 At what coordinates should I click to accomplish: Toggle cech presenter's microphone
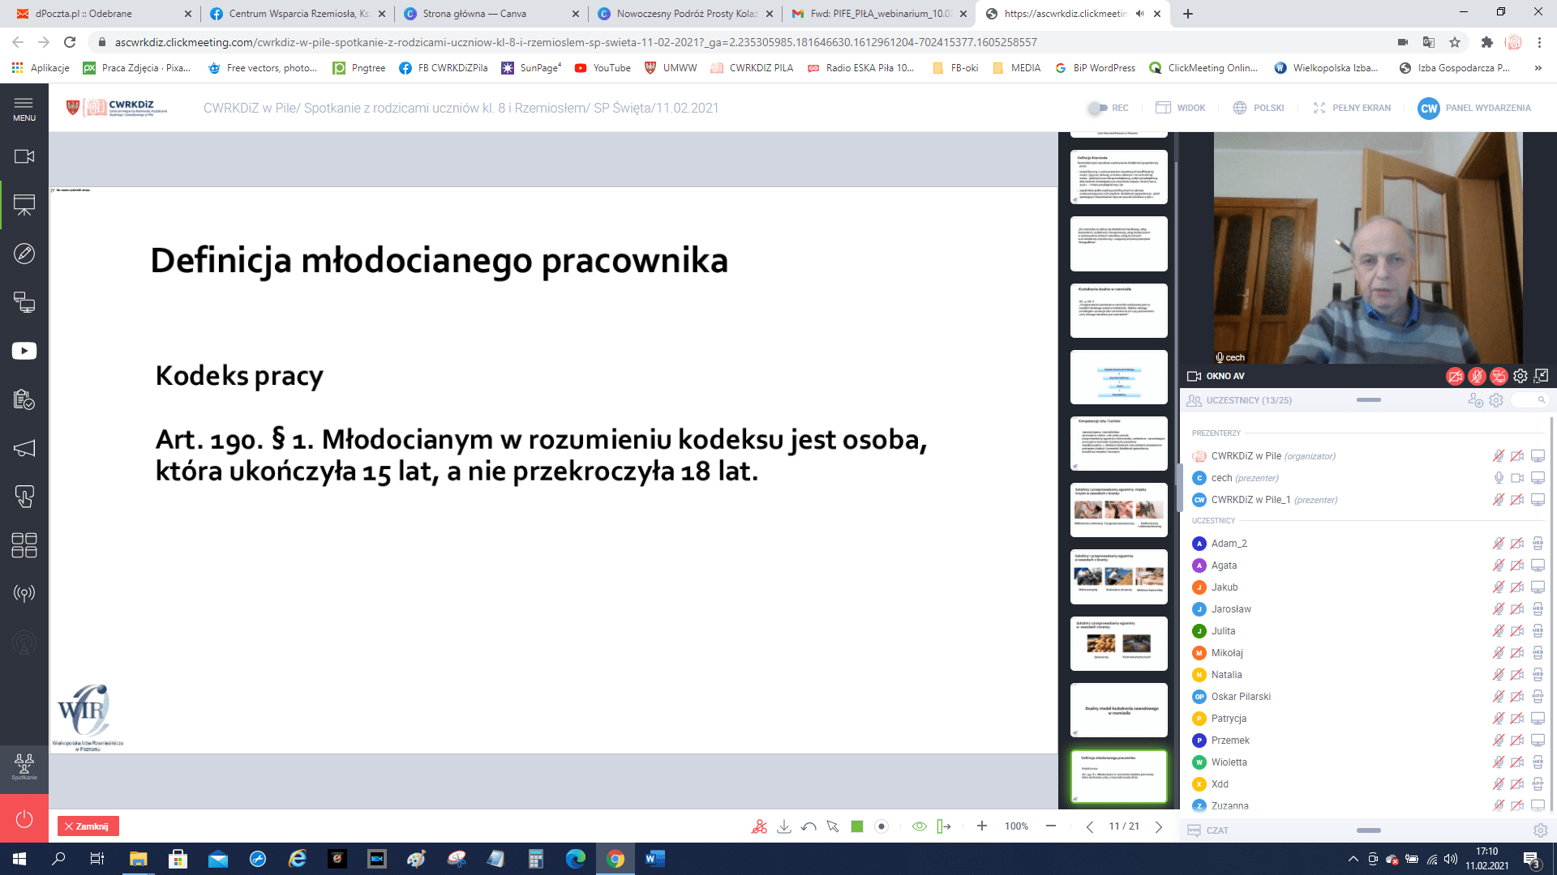pyautogui.click(x=1499, y=478)
